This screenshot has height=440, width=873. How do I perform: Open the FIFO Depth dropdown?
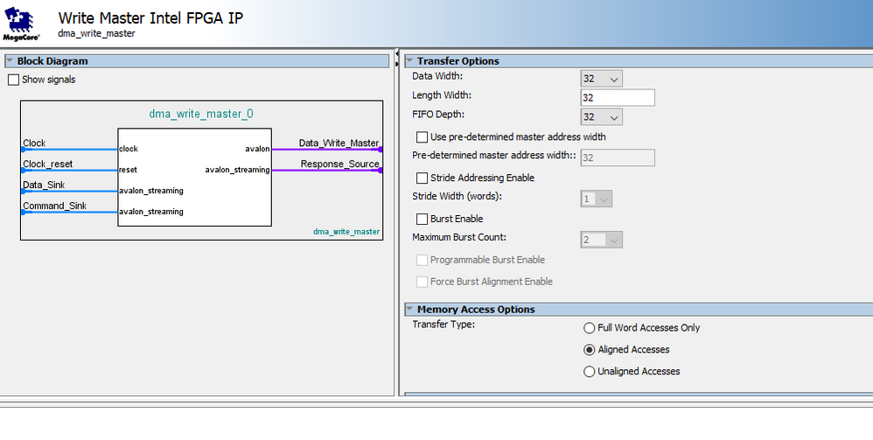coord(601,117)
